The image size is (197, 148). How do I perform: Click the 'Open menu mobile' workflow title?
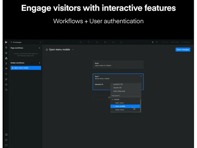click(x=59, y=50)
